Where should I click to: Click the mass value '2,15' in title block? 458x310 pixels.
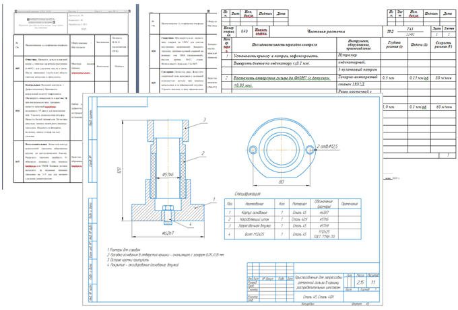pyautogui.click(x=360, y=282)
